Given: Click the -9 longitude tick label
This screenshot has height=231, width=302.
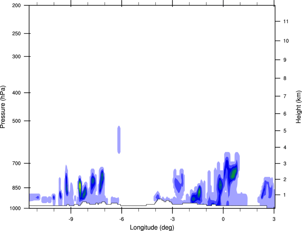Looking at the screenshot, I should point(71,219).
